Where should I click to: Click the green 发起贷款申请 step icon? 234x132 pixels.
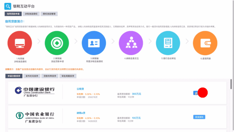click(57, 43)
